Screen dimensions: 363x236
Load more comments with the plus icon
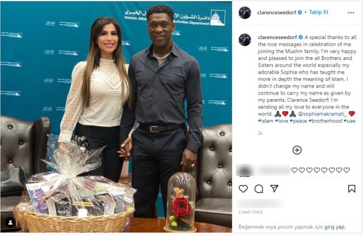coord(297,150)
